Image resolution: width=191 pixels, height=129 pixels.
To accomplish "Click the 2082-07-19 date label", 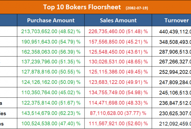I will [137, 7].
